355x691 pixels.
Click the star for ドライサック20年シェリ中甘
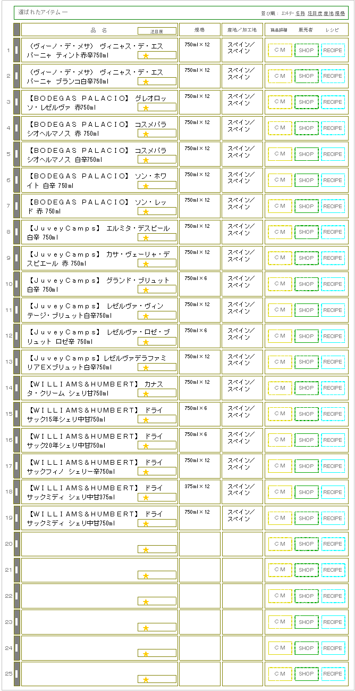(x=146, y=446)
